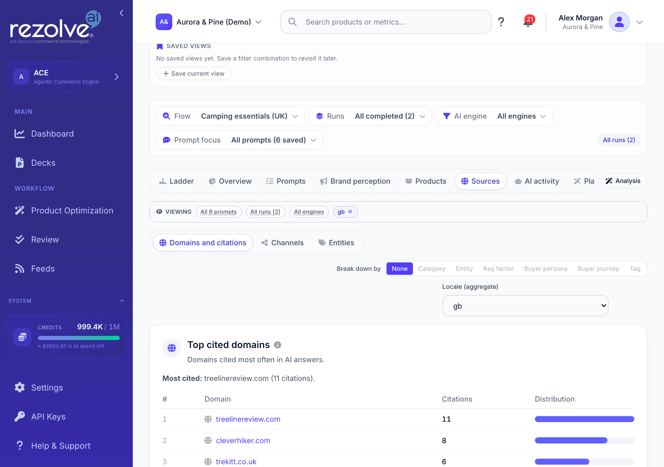This screenshot has height=467, width=664.
Task: Break down by Buyer persona
Action: tap(545, 269)
